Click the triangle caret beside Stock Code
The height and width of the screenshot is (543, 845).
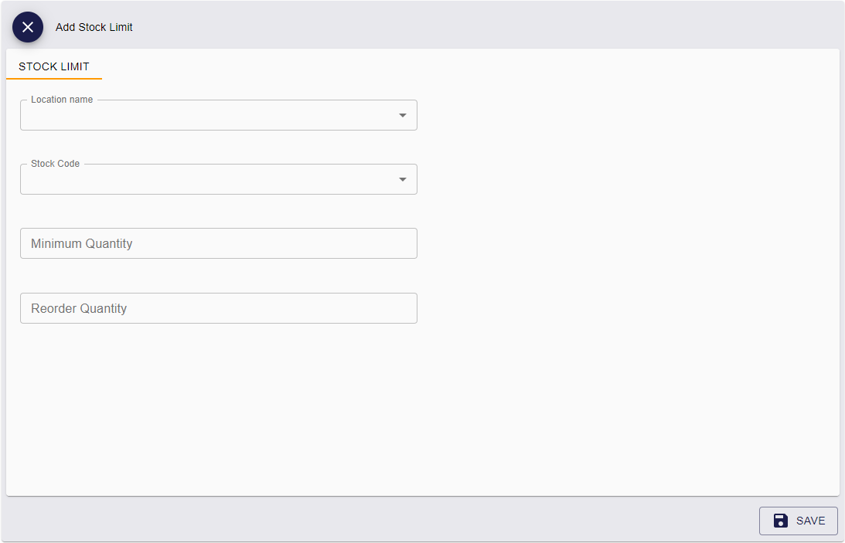[x=403, y=179]
